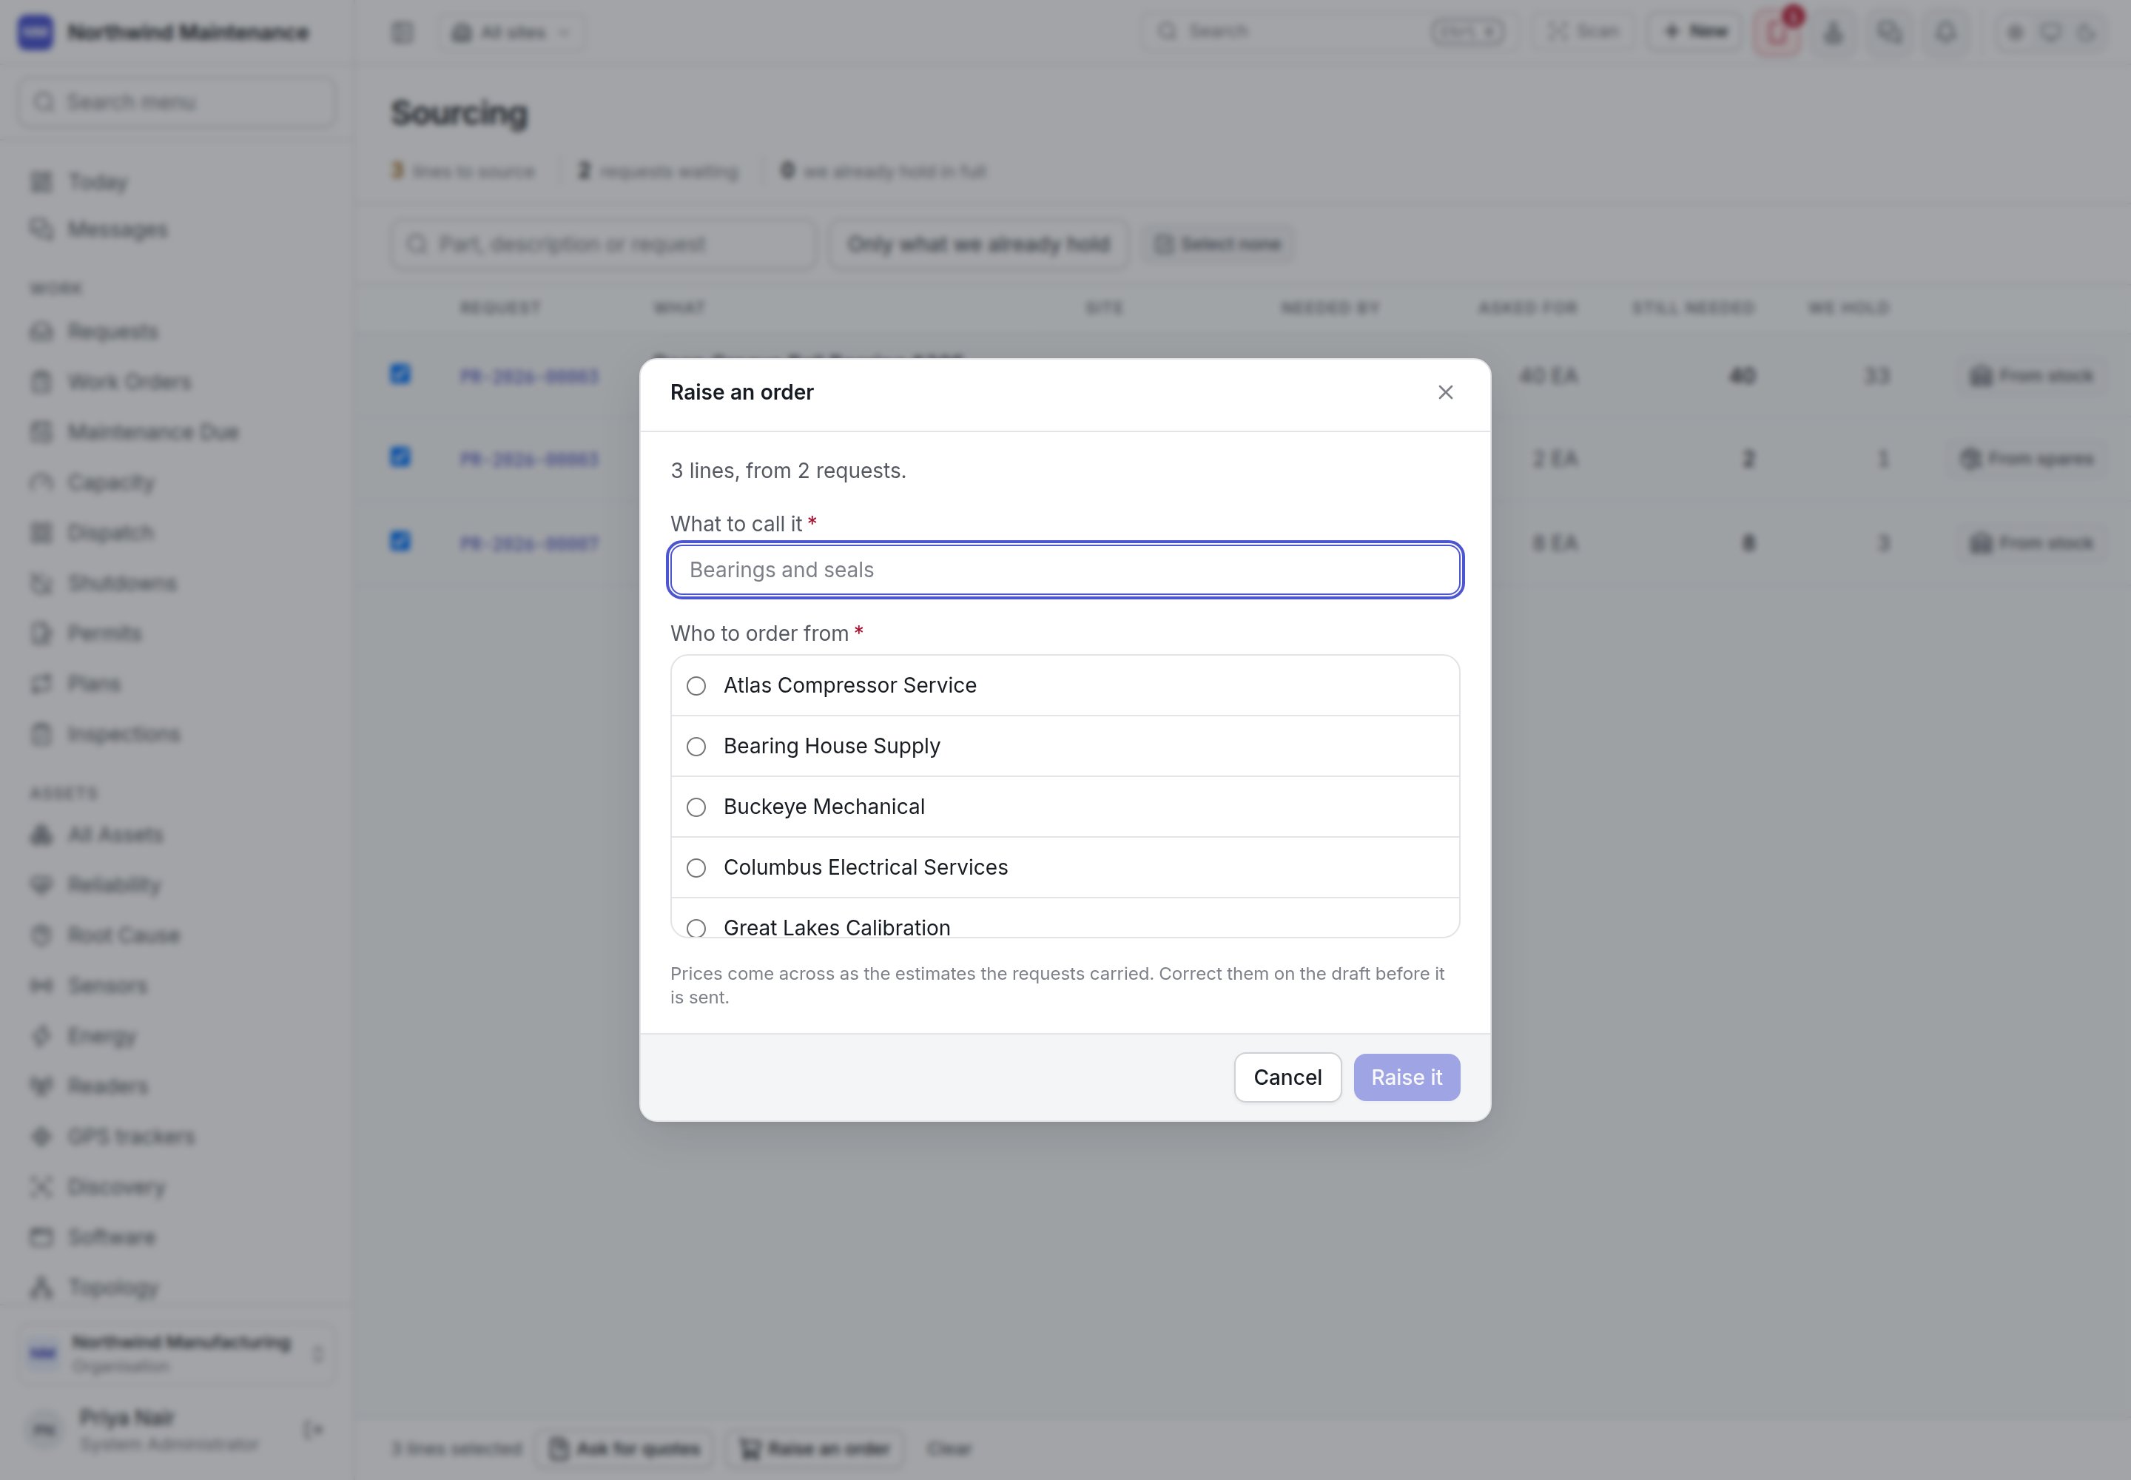Toggle the sidebar collapse icon
This screenshot has height=1480, width=2131.
pos(402,33)
